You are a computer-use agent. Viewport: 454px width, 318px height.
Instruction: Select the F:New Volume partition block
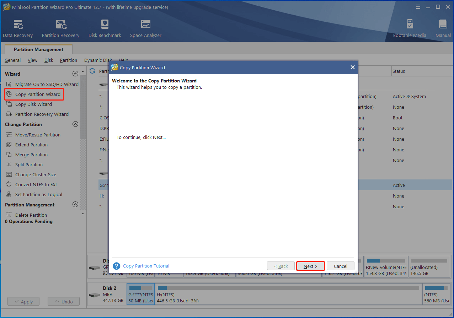tap(386, 267)
